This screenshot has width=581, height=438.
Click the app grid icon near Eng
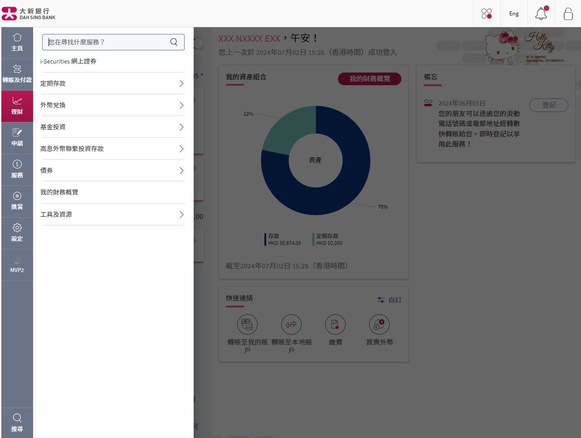486,14
